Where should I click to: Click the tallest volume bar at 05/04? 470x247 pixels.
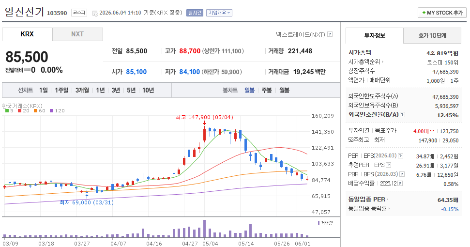tap(204, 229)
